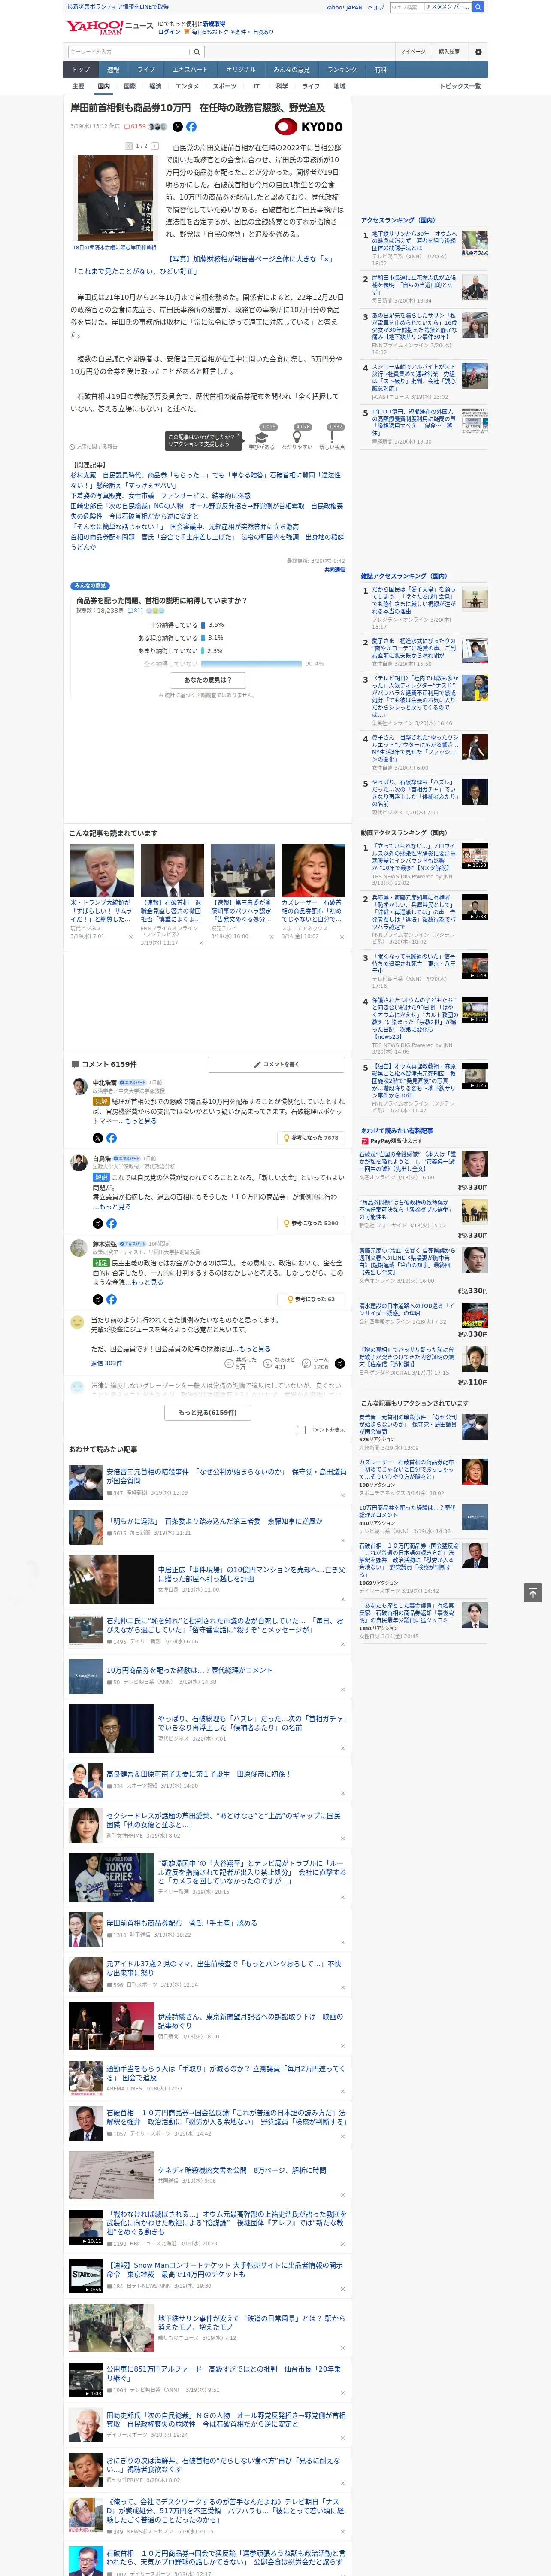The width and height of the screenshot is (551, 2576).
Task: Click the KYODO news provider logo
Action: coord(309,127)
